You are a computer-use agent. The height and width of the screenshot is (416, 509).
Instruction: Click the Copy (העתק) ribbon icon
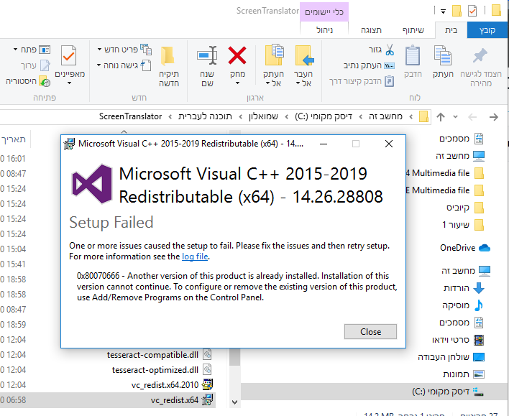tap(443, 55)
